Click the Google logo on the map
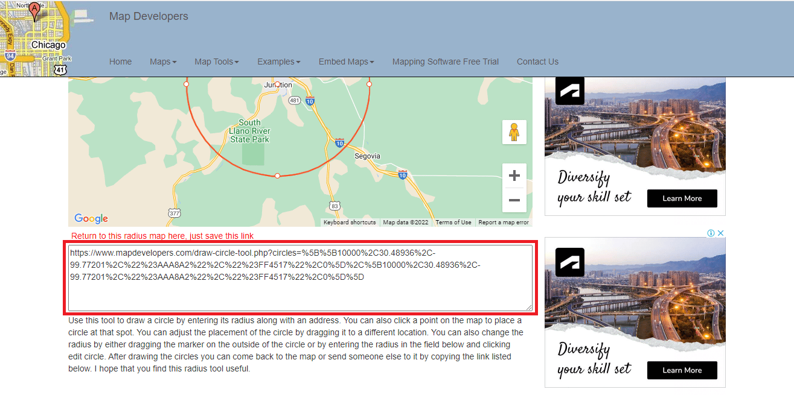 pyautogui.click(x=91, y=218)
